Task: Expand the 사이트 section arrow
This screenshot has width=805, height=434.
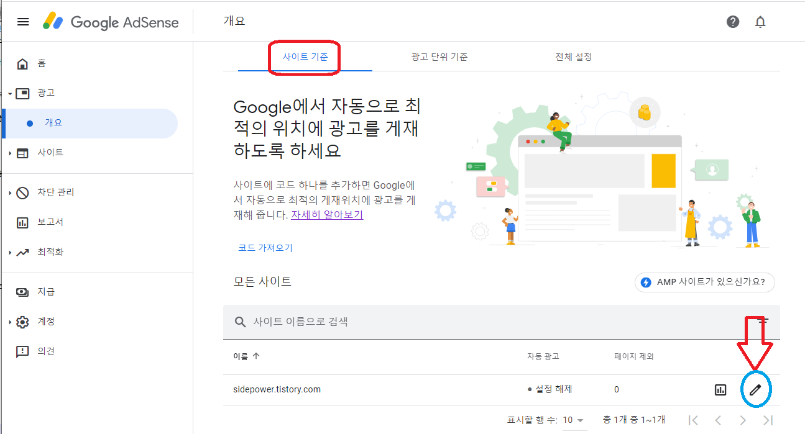Action: pos(10,153)
